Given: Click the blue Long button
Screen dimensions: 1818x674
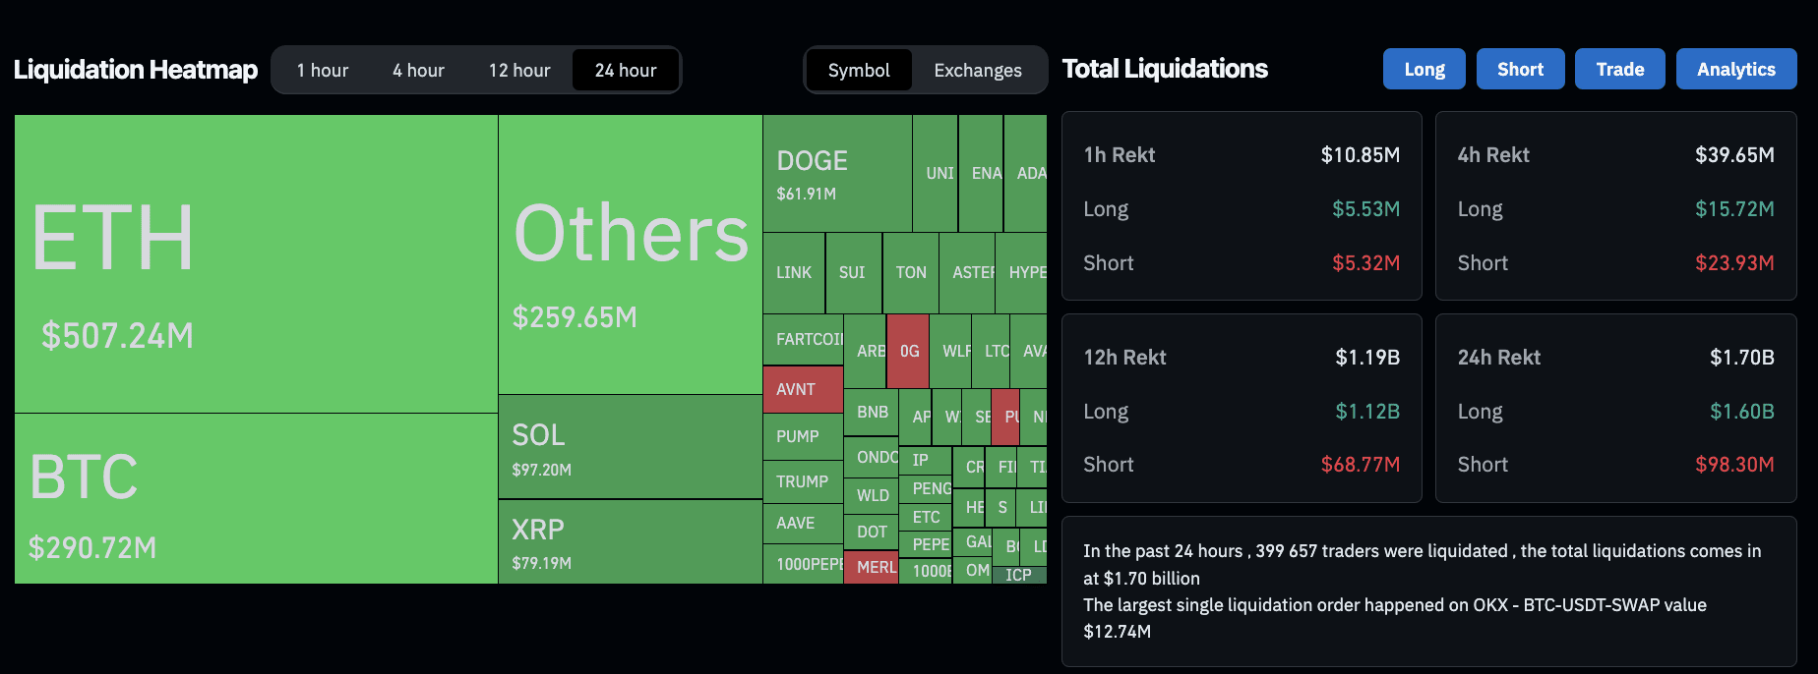Looking at the screenshot, I should point(1424,69).
